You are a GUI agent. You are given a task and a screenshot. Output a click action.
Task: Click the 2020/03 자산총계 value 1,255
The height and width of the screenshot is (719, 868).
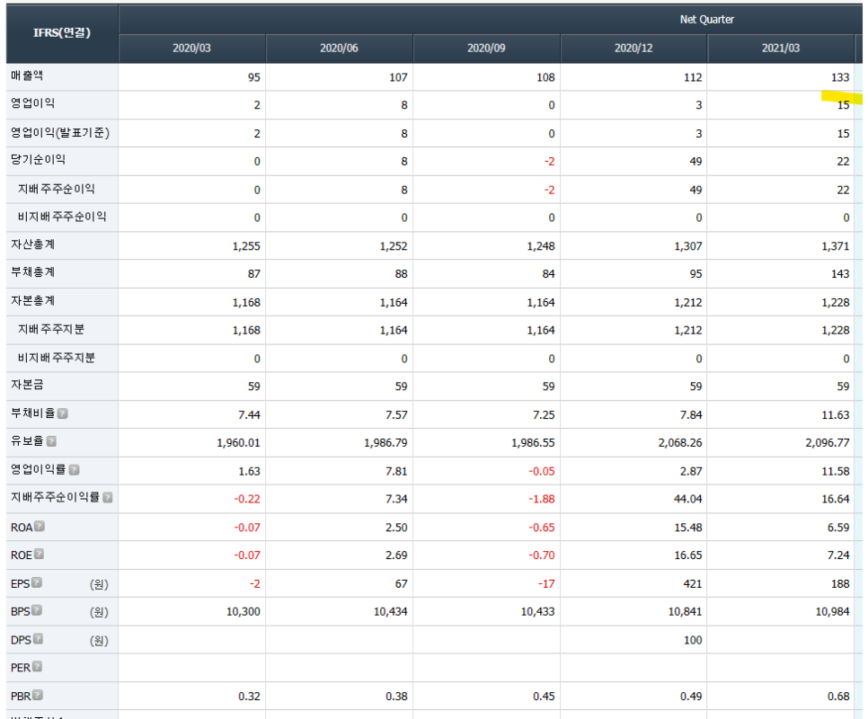[x=246, y=246]
